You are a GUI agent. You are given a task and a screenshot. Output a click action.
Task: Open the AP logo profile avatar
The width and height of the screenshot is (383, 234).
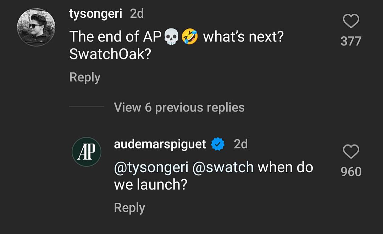87,152
